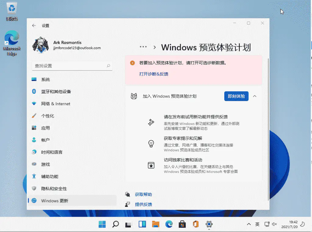
Task: Open the 获取帮助 link
Action: (x=143, y=195)
